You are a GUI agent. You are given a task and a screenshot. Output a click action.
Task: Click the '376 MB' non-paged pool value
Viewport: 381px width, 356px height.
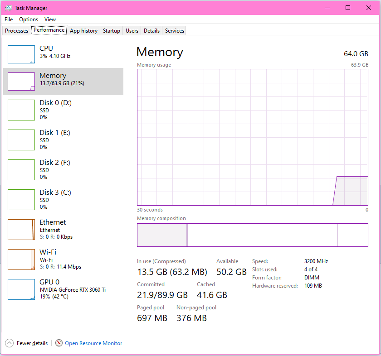tap(191, 318)
